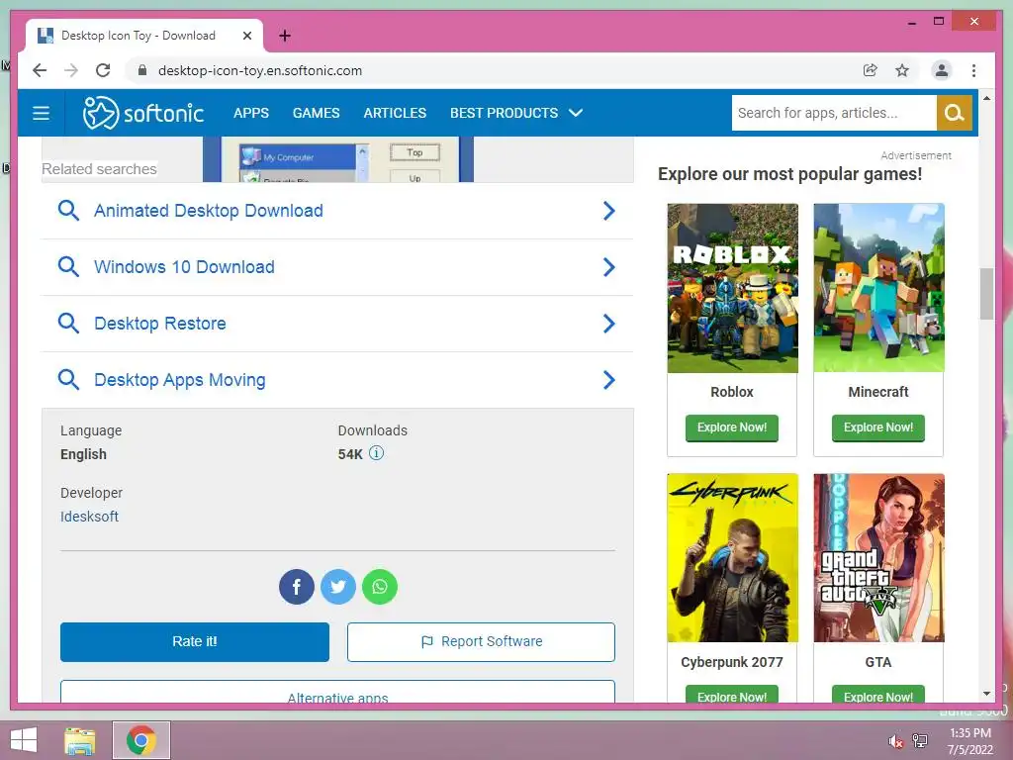Click Explore Now under Minecraft
The width and height of the screenshot is (1013, 760).
(878, 427)
